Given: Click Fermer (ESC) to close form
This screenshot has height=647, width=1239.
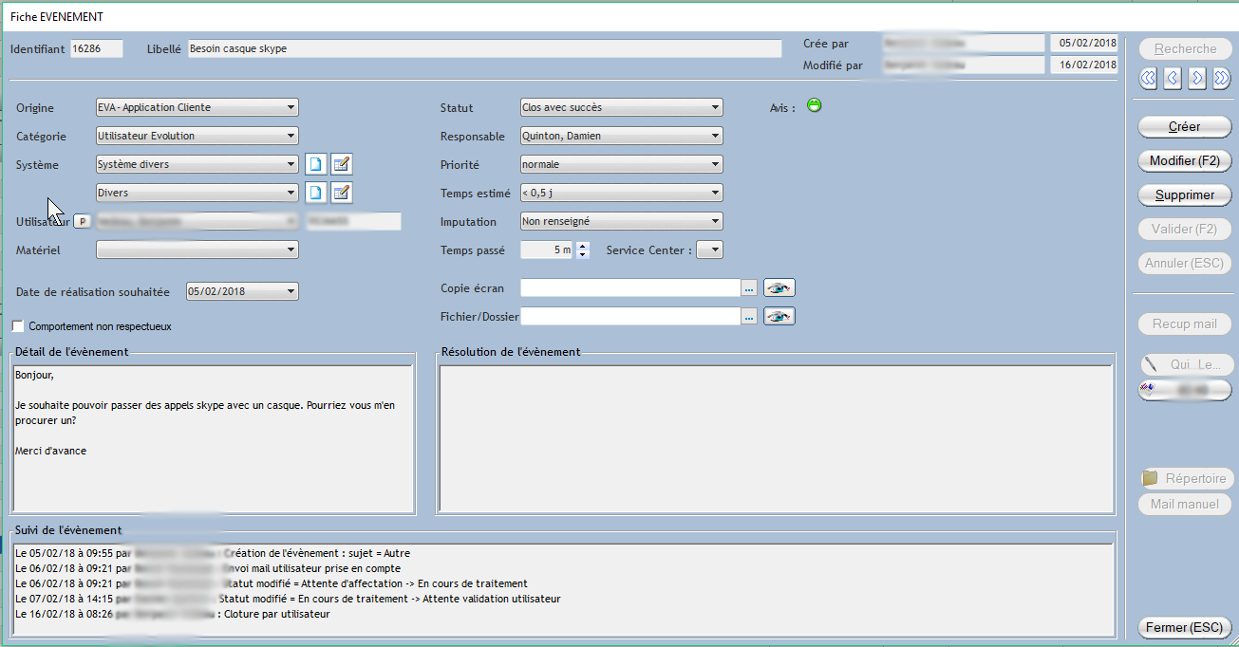Looking at the screenshot, I should coord(1184,627).
